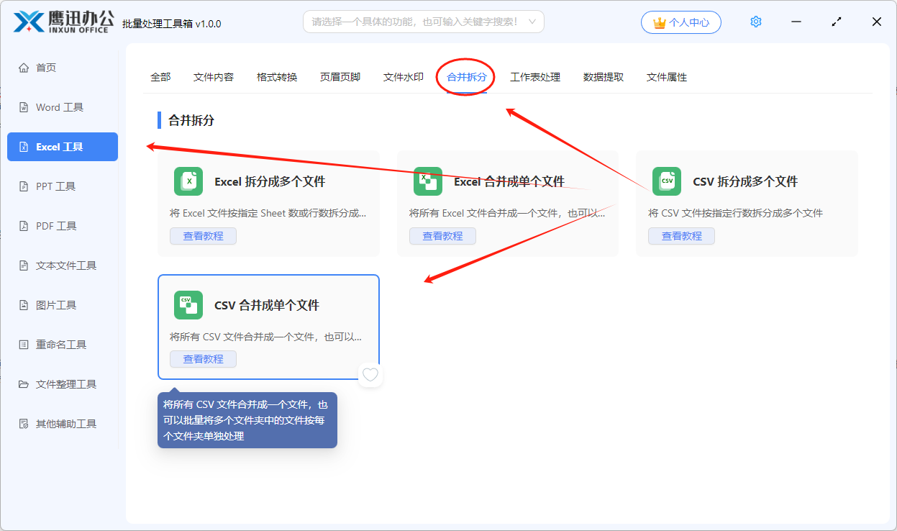This screenshot has height=531, width=897.
Task: Open the Word 工具 section in sidebar
Action: point(58,106)
